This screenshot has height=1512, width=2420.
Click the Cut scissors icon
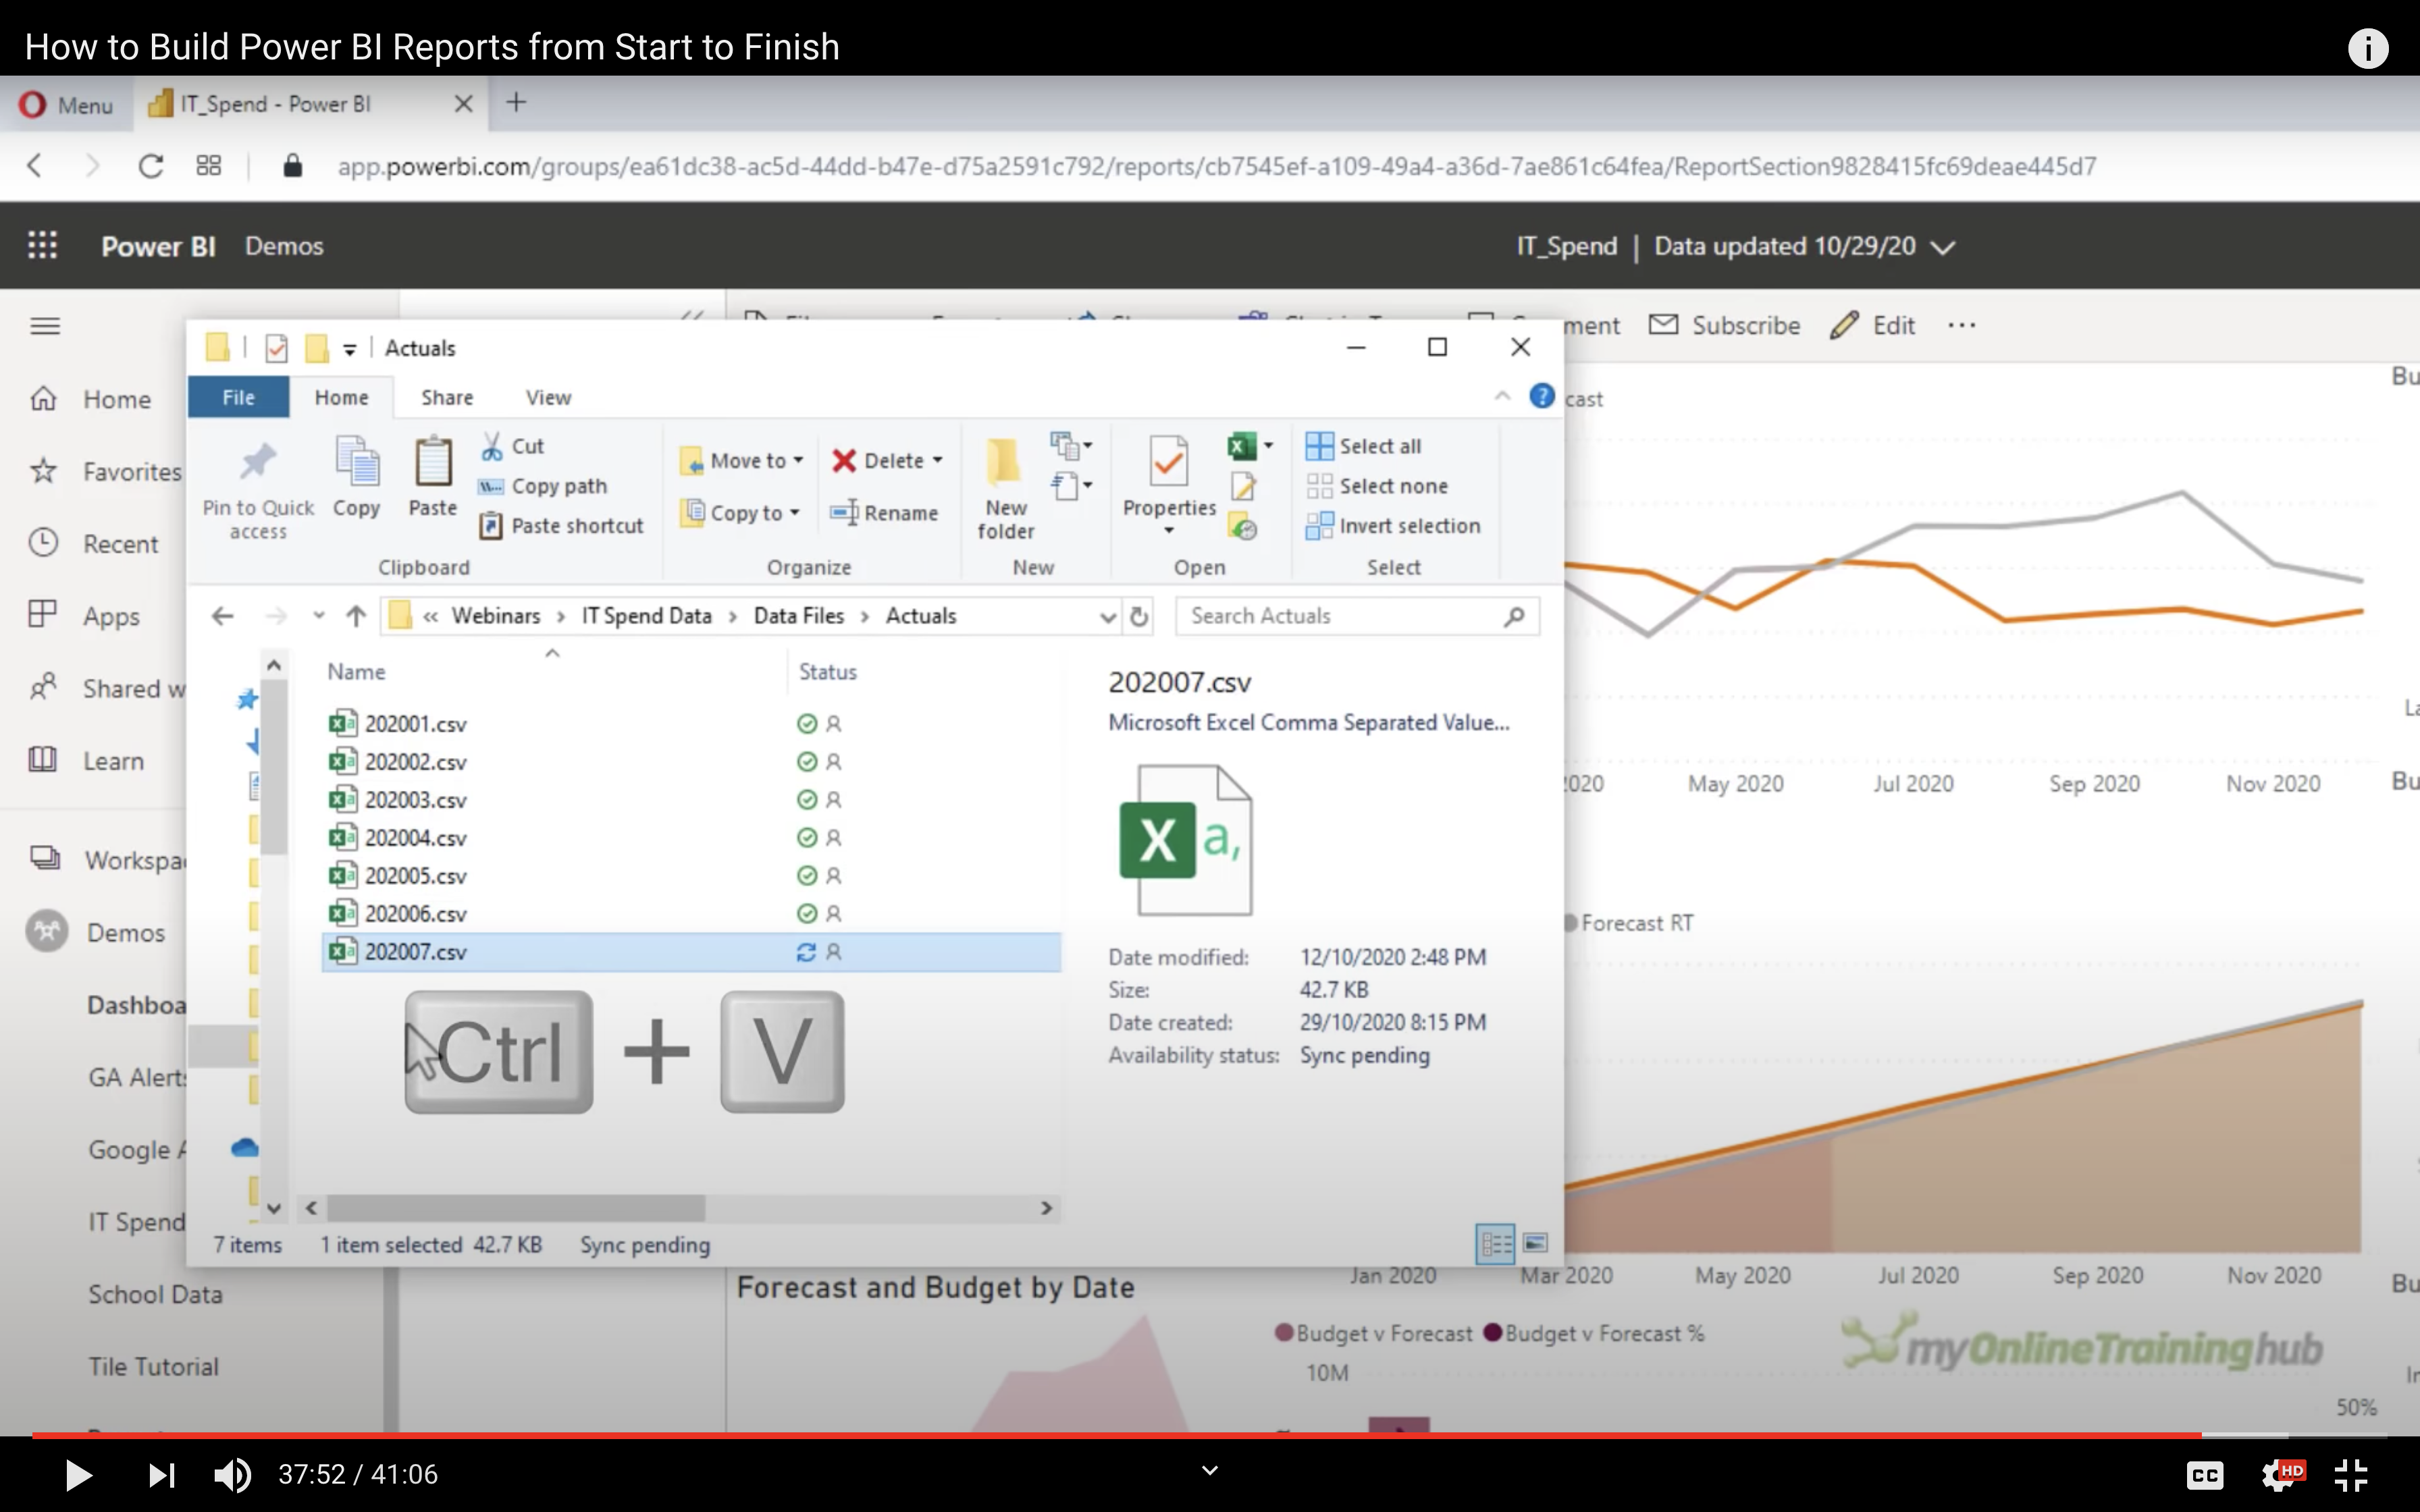(491, 446)
